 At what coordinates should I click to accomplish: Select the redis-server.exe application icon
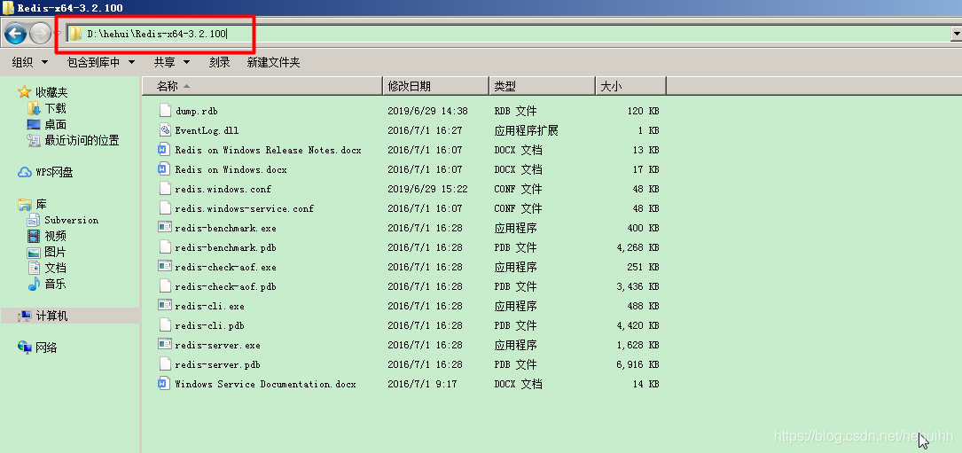pos(164,345)
